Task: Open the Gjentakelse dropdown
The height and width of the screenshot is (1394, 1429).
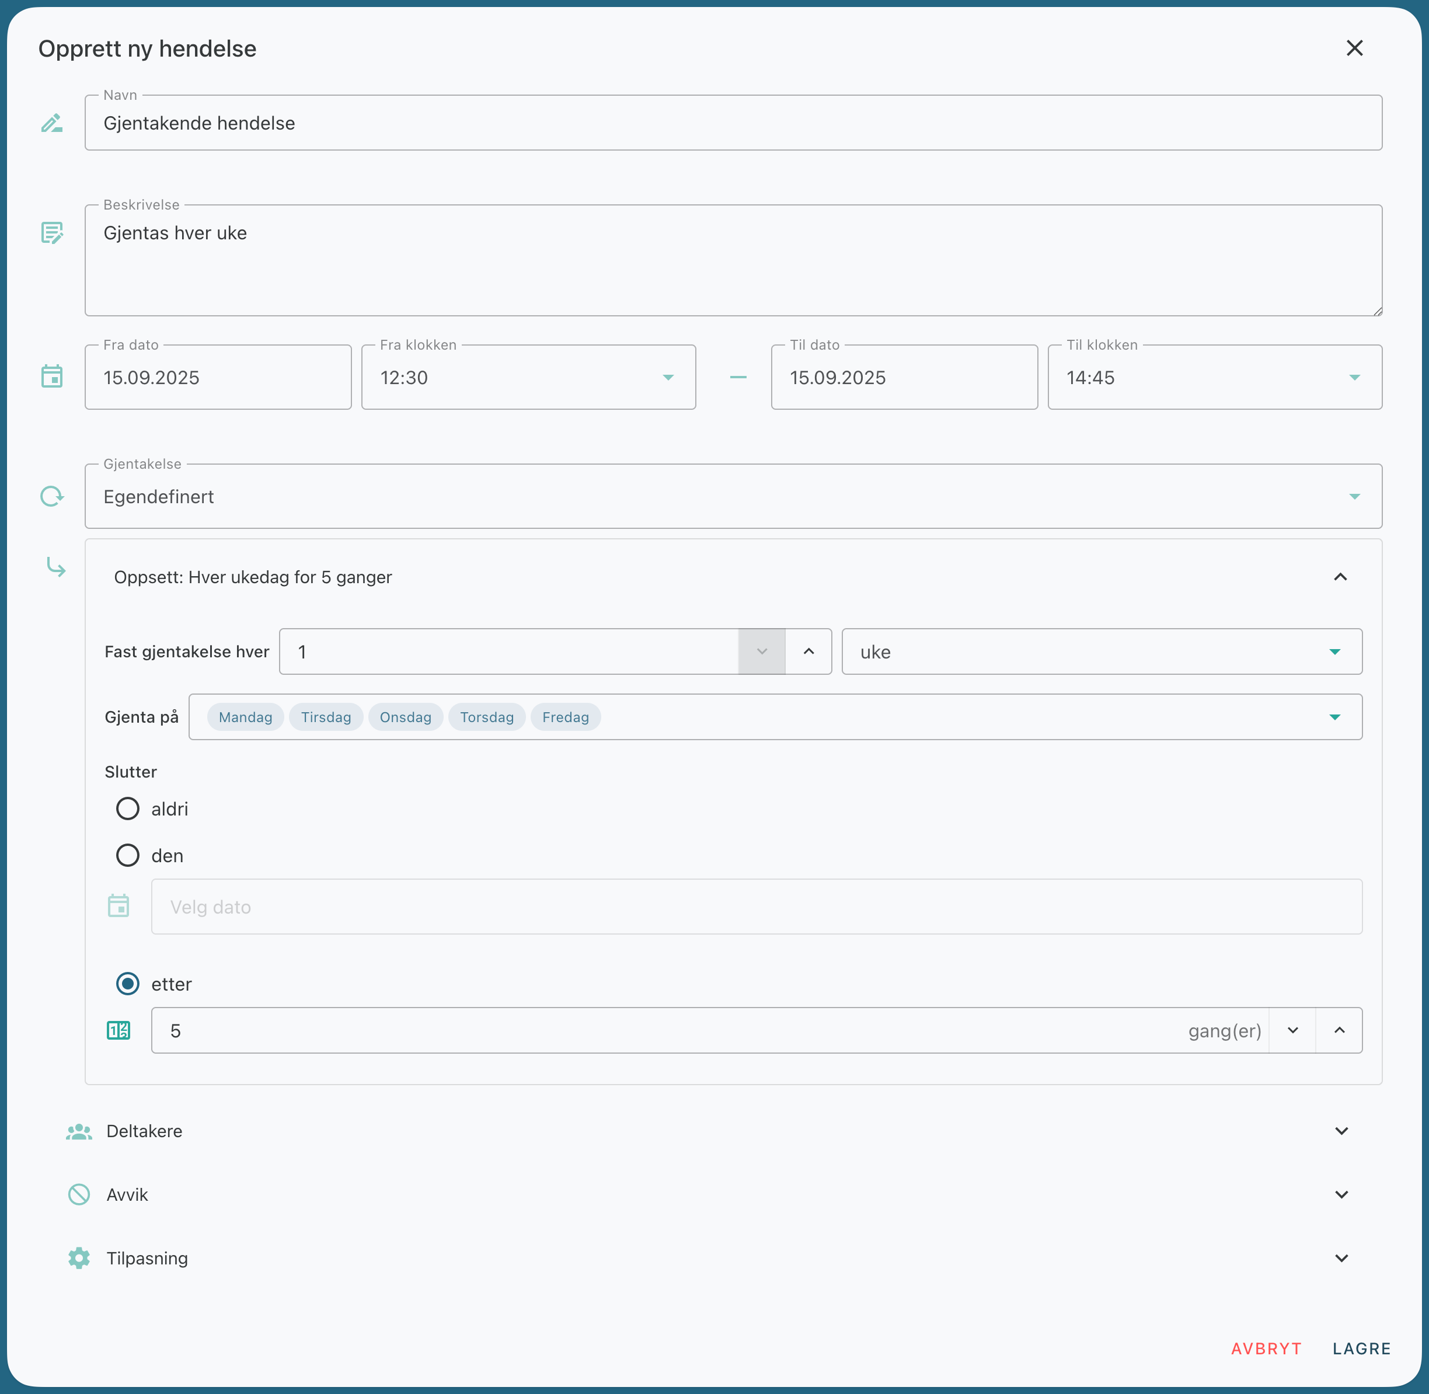Action: [734, 496]
